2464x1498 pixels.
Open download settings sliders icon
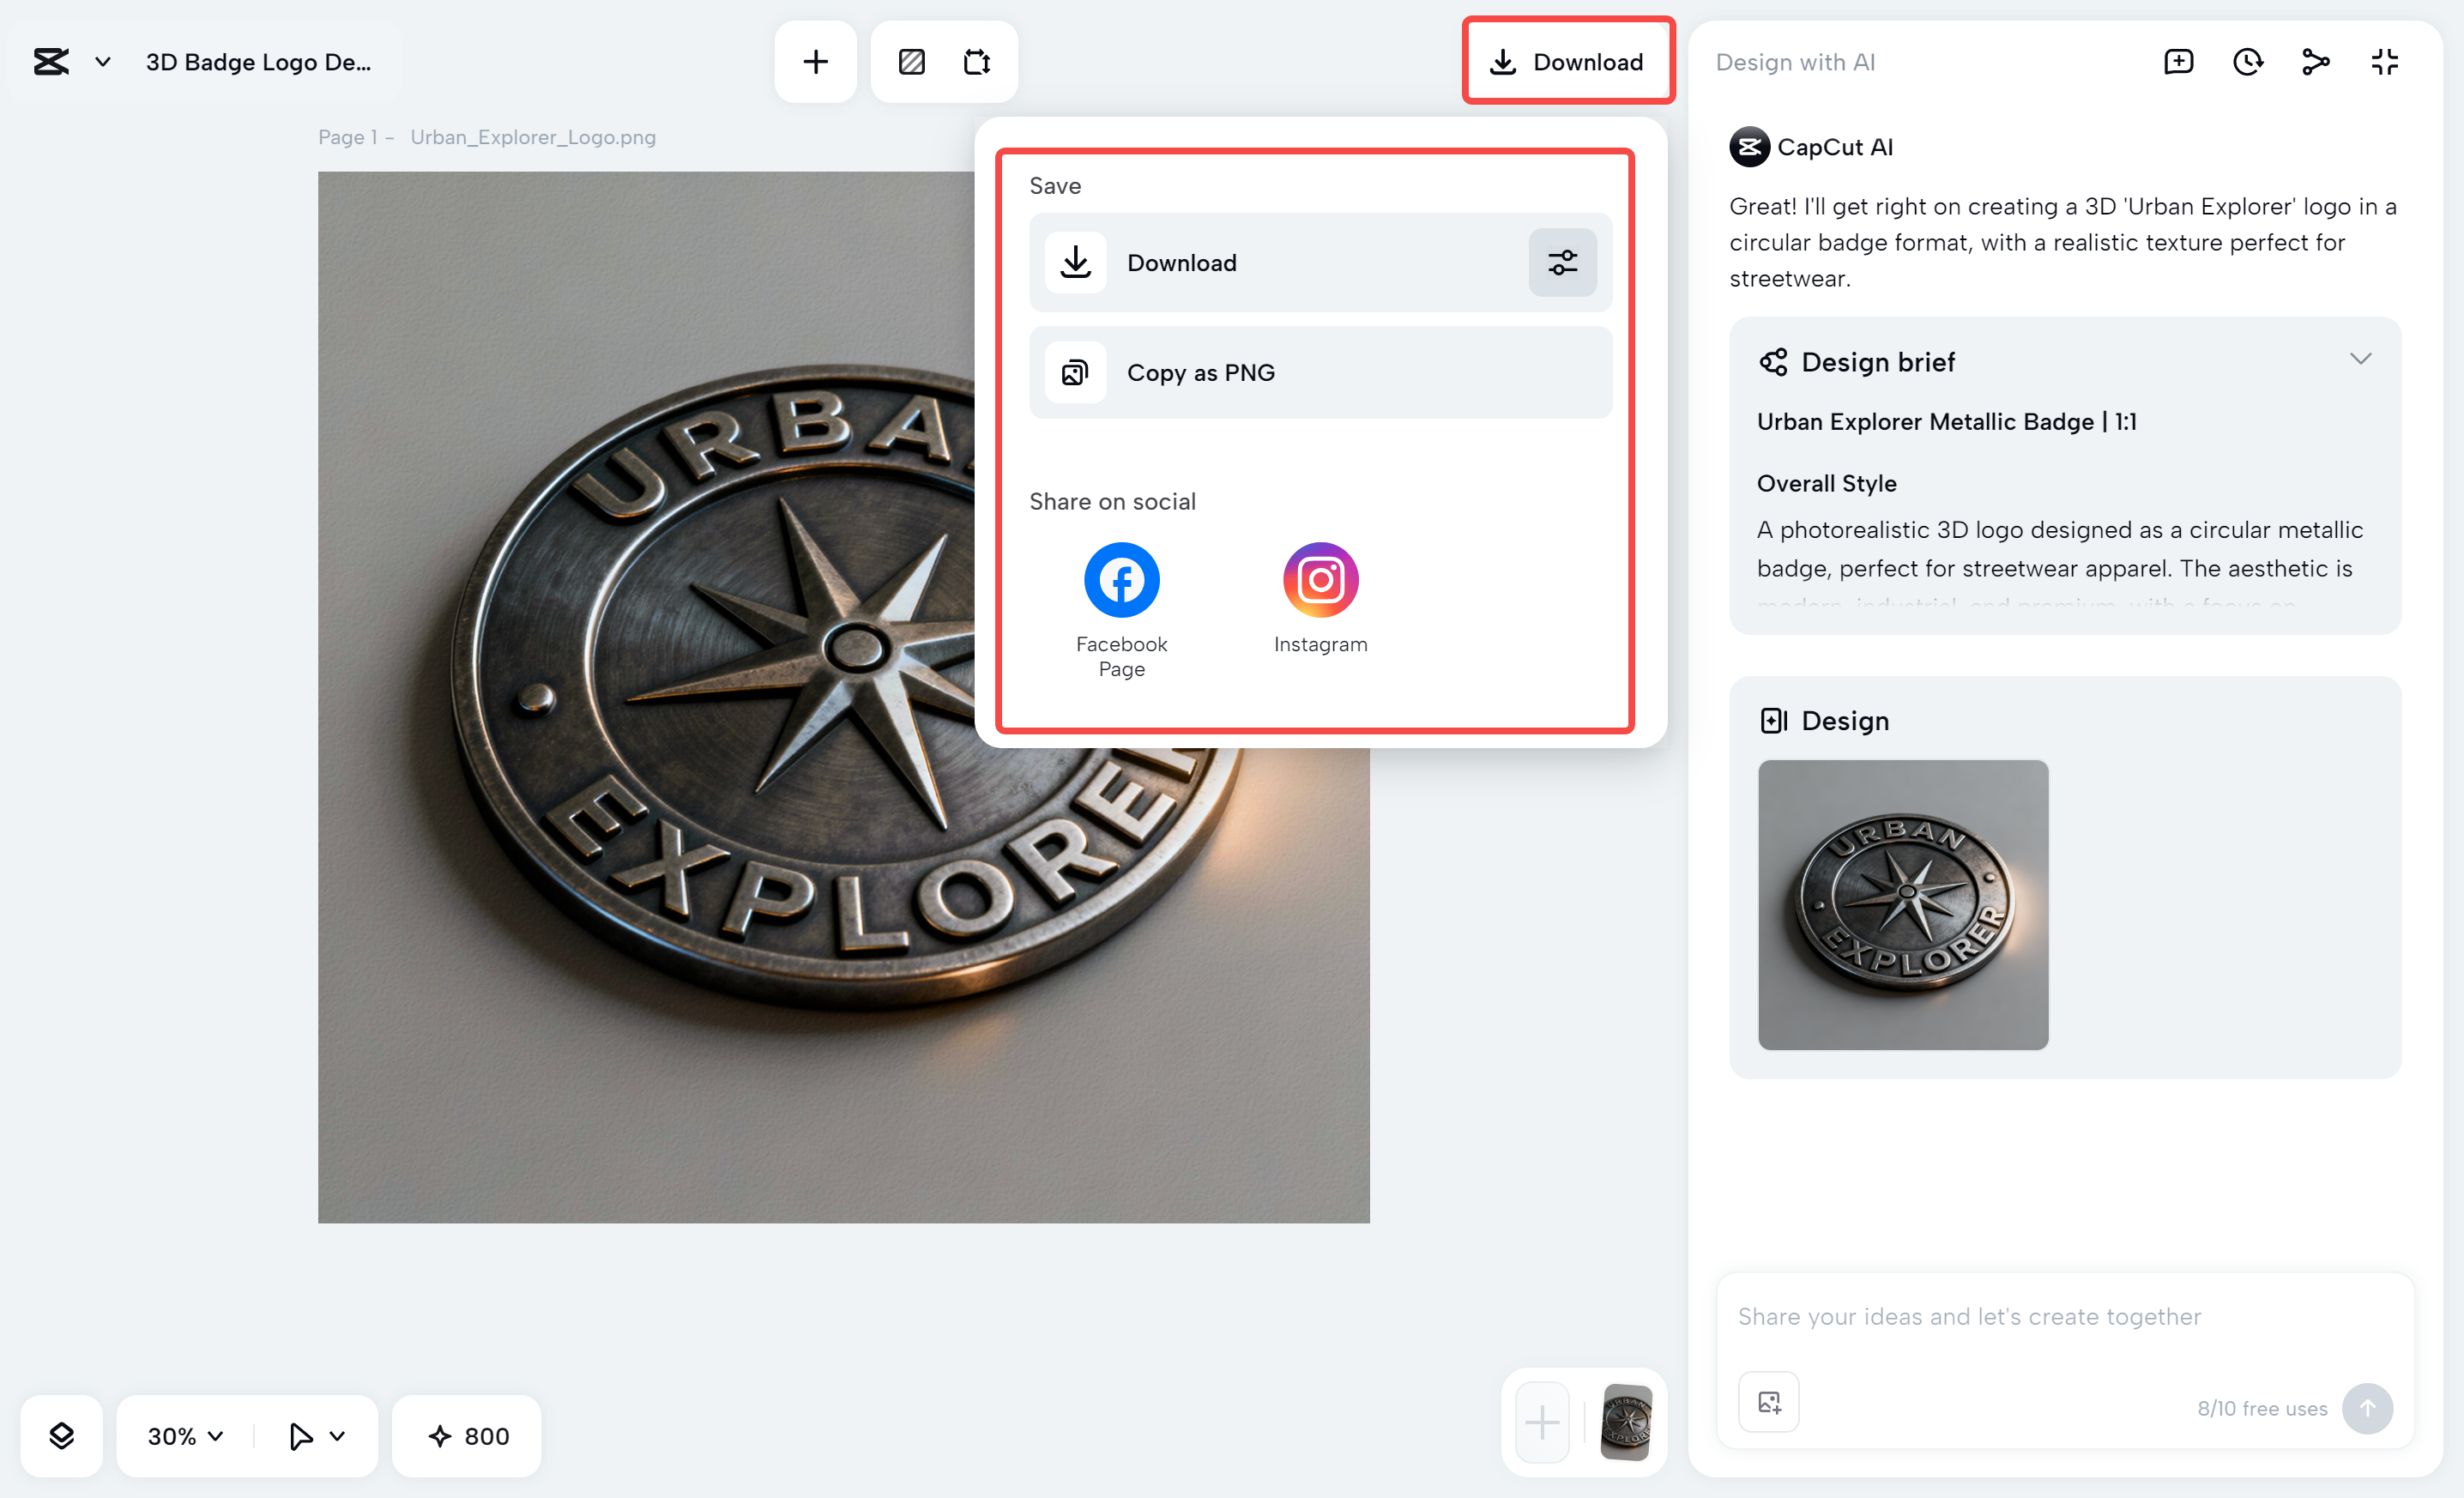click(x=1562, y=263)
